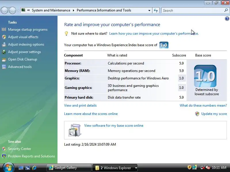
Task: Click Switch between windows Quick Launch icon
Action: 28,168
